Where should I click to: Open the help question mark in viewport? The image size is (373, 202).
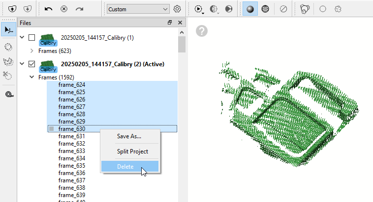pyautogui.click(x=202, y=31)
